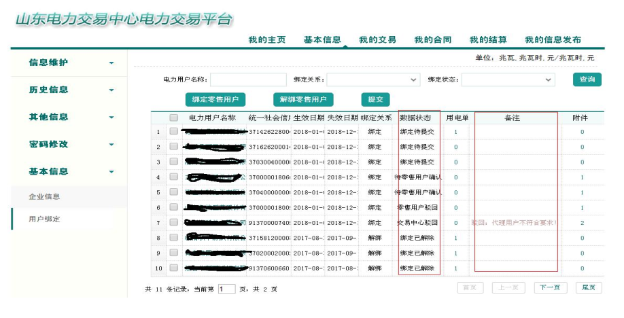Image resolution: width=624 pixels, height=318 pixels.
Task: Select the checkbox in row 7
Action: pos(174,222)
